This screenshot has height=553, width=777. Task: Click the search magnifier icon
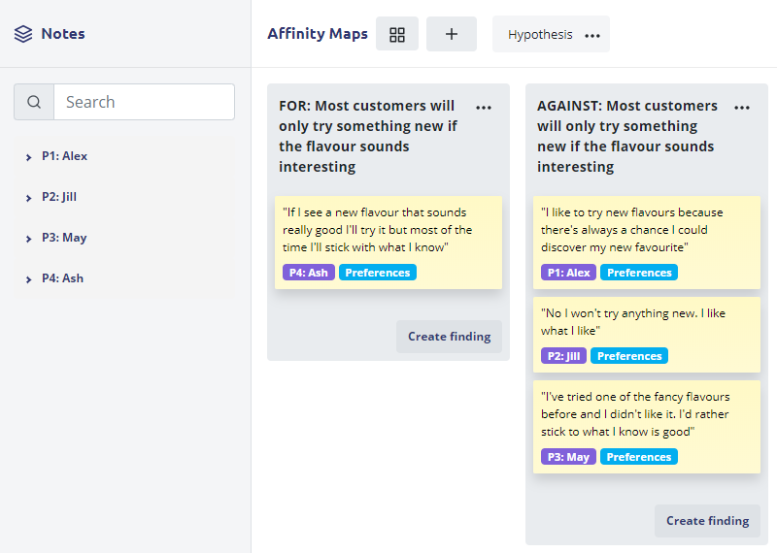pyautogui.click(x=34, y=102)
